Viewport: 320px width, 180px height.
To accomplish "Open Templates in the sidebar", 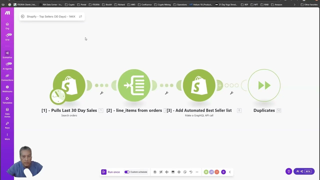I will tap(7, 100).
